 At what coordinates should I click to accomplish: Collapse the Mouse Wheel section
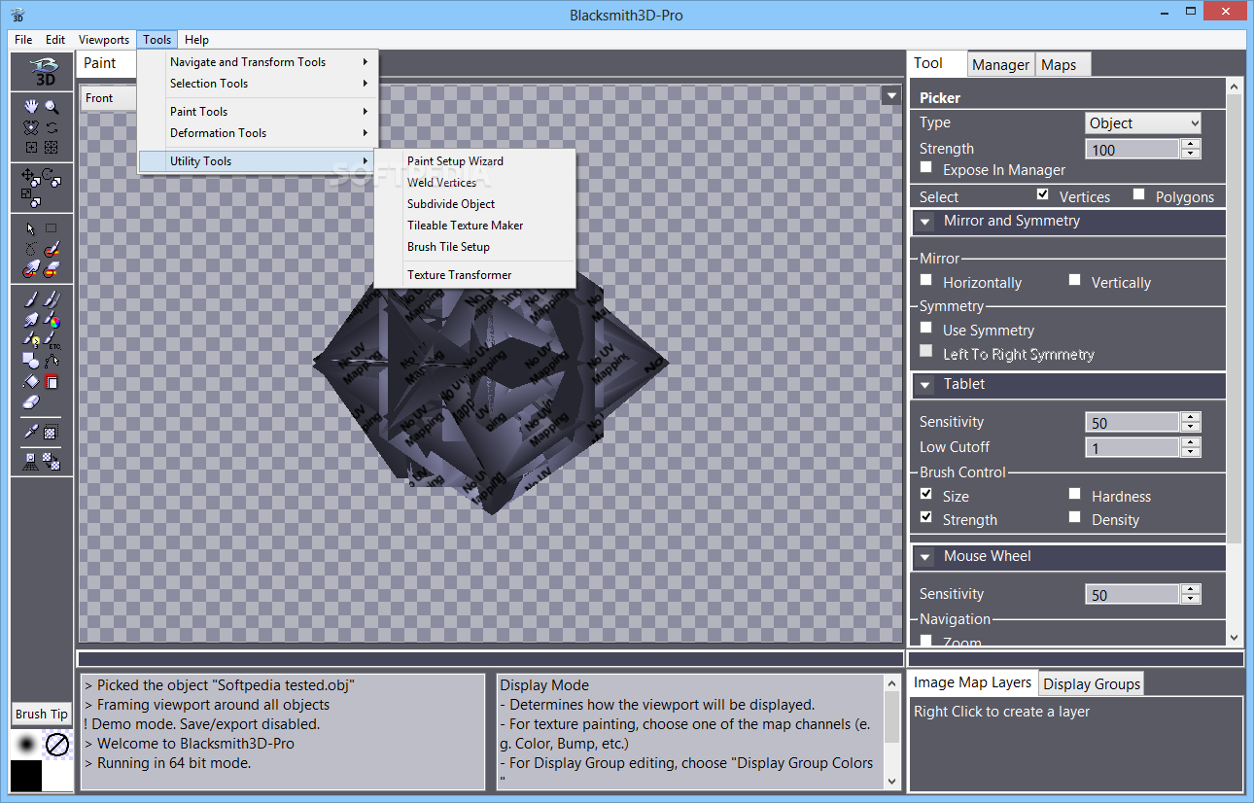923,557
